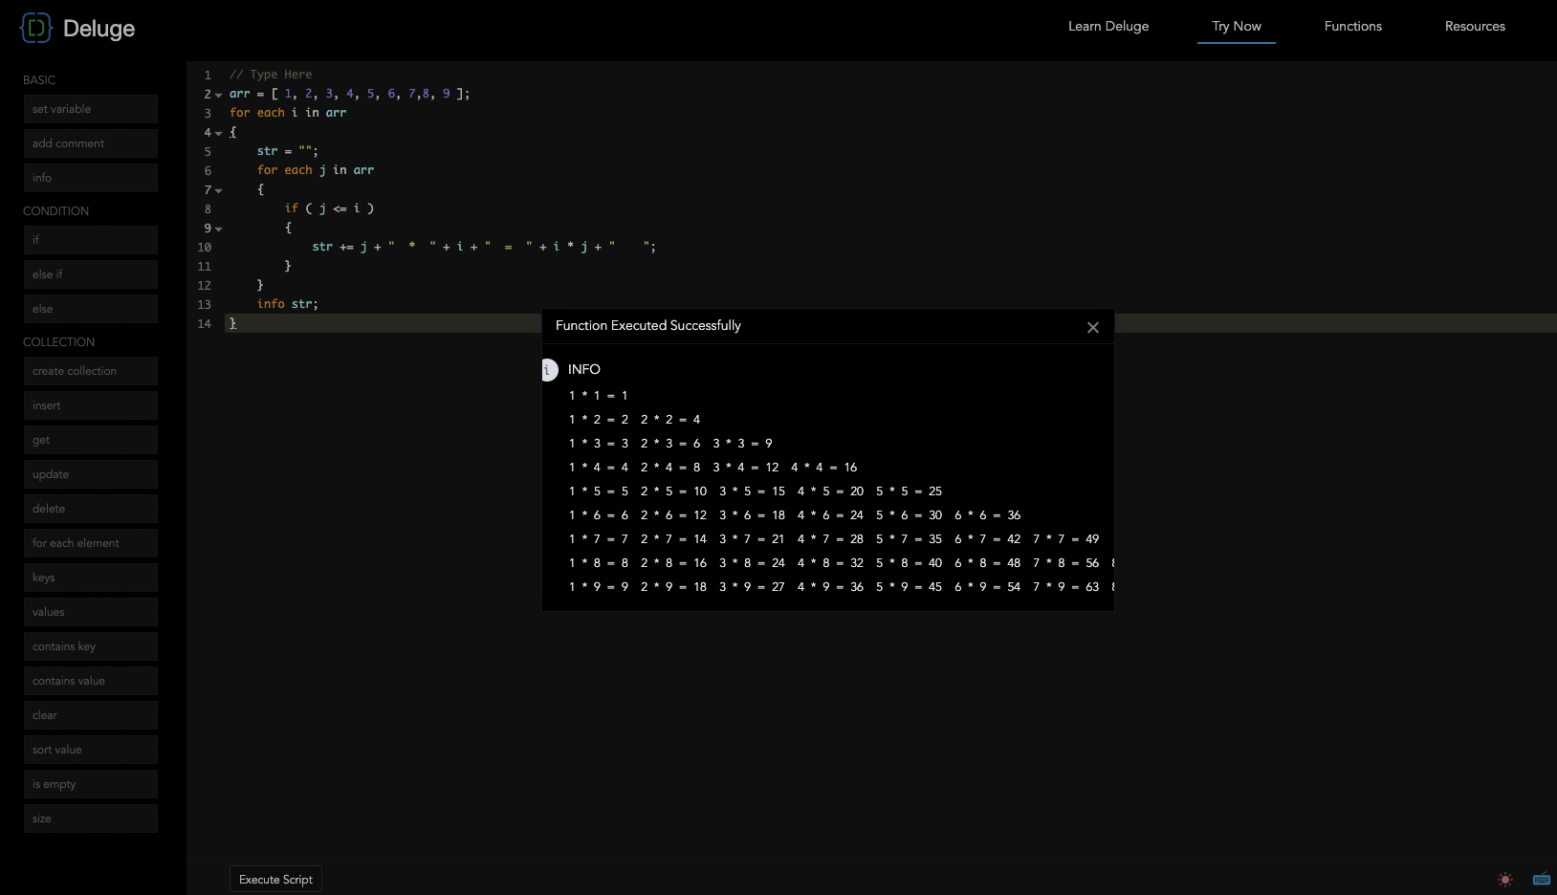Collapse the code fold arrow on line 7
This screenshot has height=895, width=1557.
[x=218, y=190]
